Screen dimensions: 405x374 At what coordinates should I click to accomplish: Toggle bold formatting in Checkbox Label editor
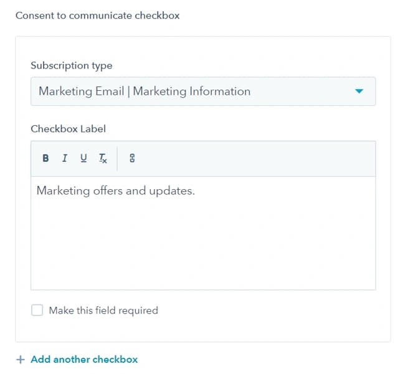coord(45,159)
